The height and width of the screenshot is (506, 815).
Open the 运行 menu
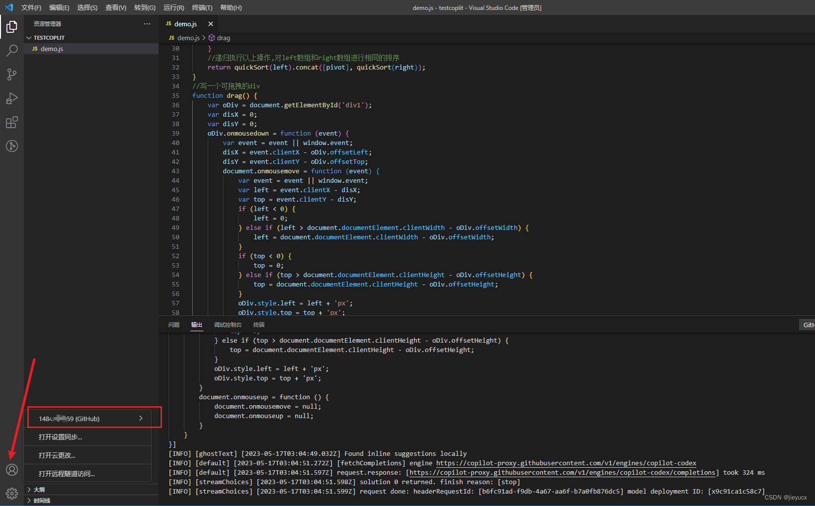coord(173,7)
